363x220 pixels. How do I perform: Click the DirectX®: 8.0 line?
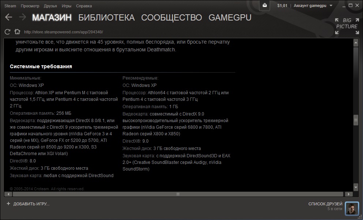23,161
